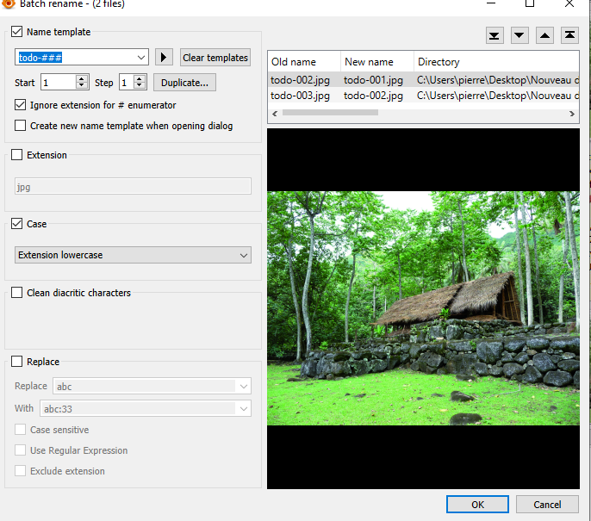Screen dimensions: 591x521
Task: Move selected file up one position
Action: 544,35
